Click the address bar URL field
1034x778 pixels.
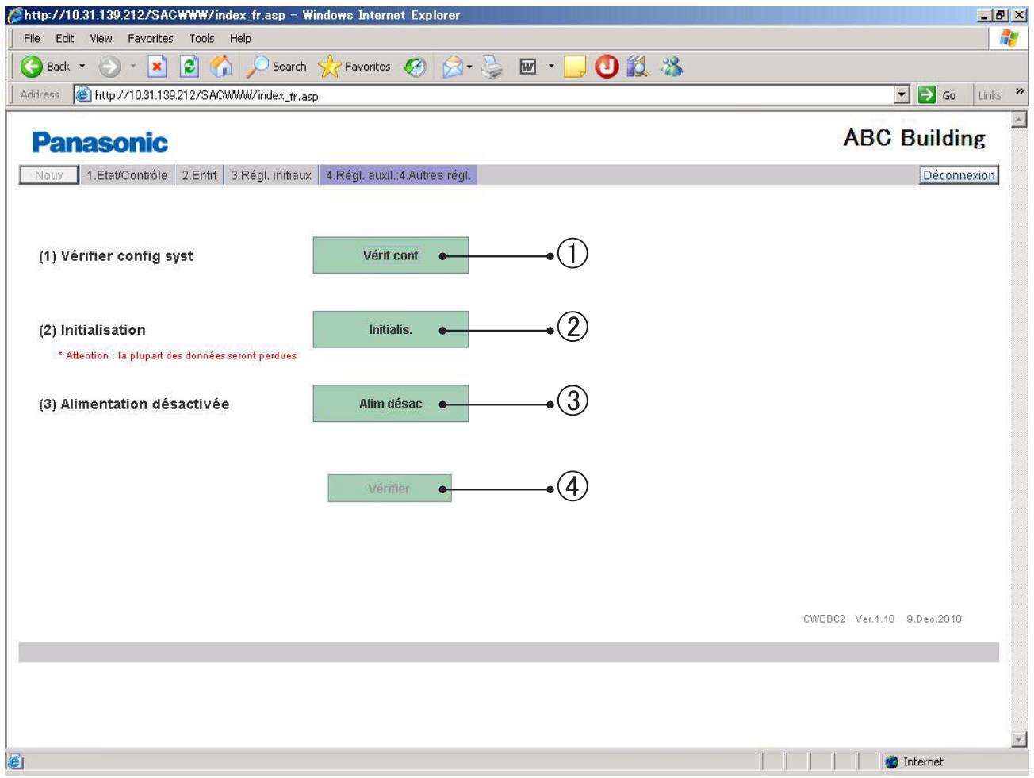point(492,95)
